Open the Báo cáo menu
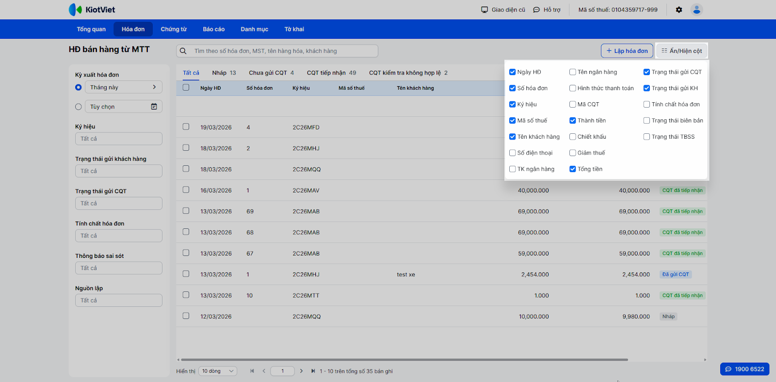 tap(213, 29)
